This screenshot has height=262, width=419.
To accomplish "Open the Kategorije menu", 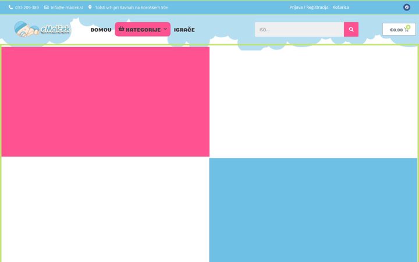I will pyautogui.click(x=143, y=30).
